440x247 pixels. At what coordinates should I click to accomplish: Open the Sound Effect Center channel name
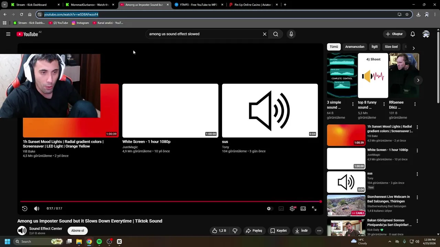pos(46,228)
